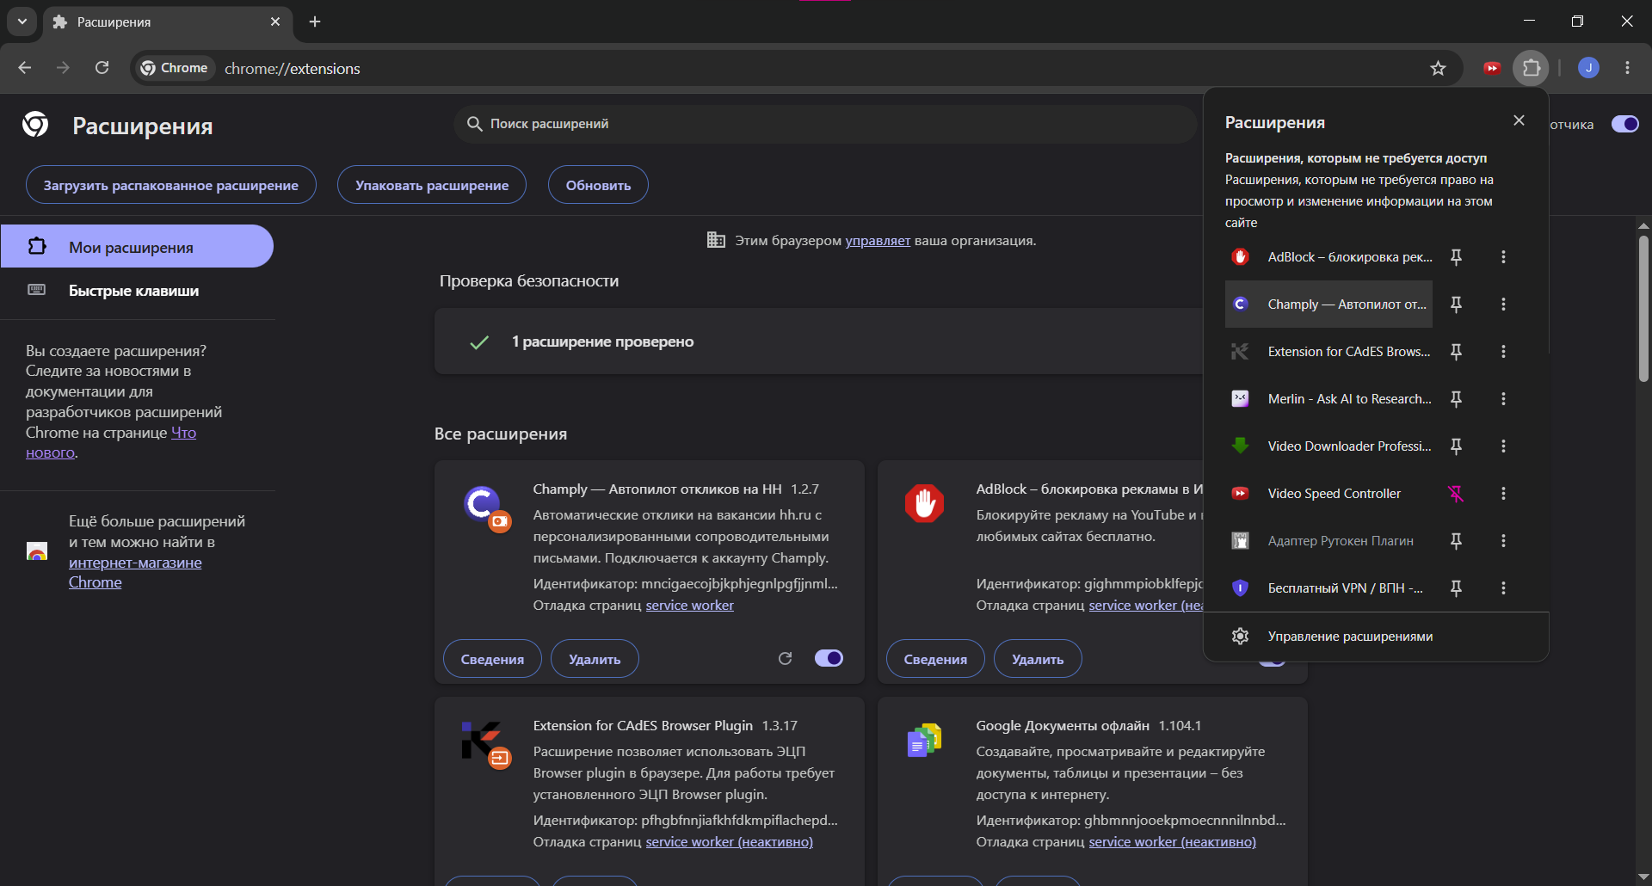
Task: Open the управляет organization link
Action: (878, 241)
